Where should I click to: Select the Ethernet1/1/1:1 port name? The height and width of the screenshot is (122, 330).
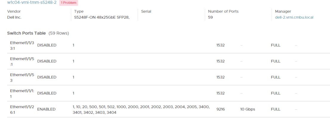(x=22, y=93)
